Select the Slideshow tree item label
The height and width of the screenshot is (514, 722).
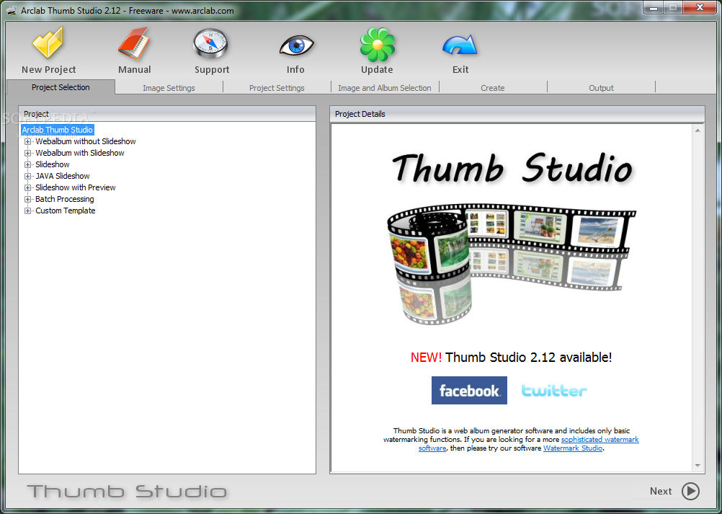click(53, 164)
